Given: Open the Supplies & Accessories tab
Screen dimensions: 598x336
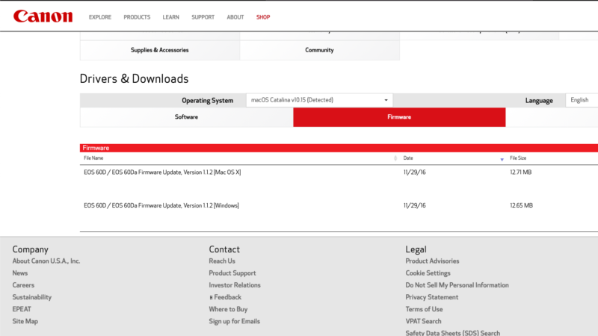Looking at the screenshot, I should 160,50.
